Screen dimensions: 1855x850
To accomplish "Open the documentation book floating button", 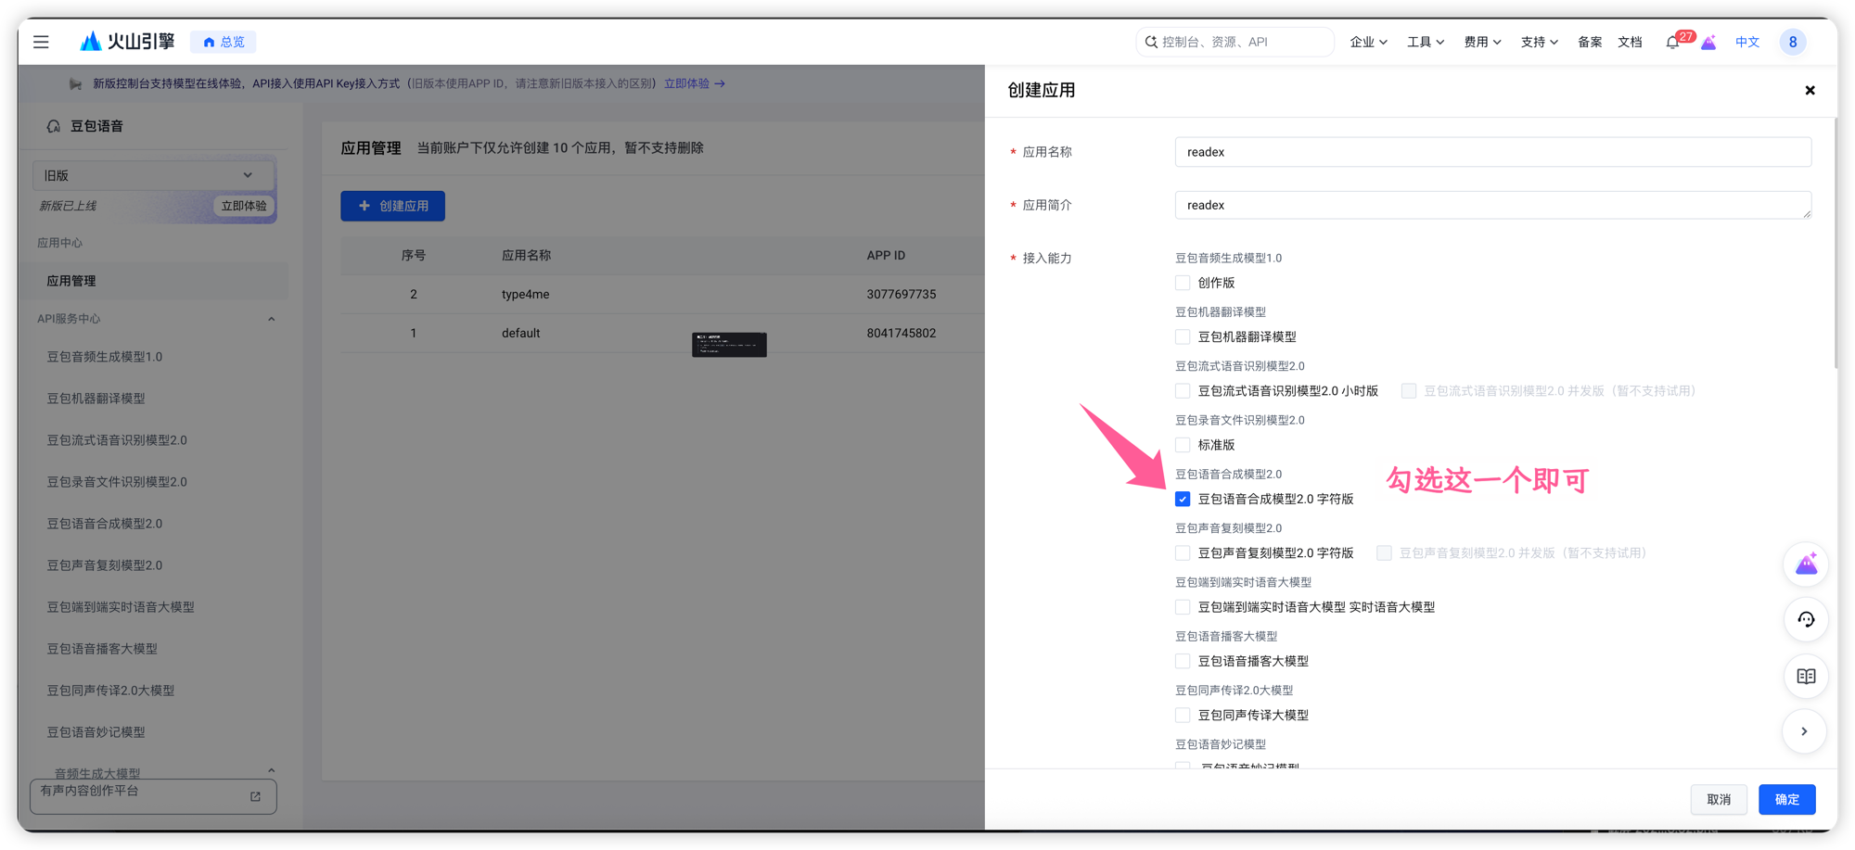I will 1806,676.
